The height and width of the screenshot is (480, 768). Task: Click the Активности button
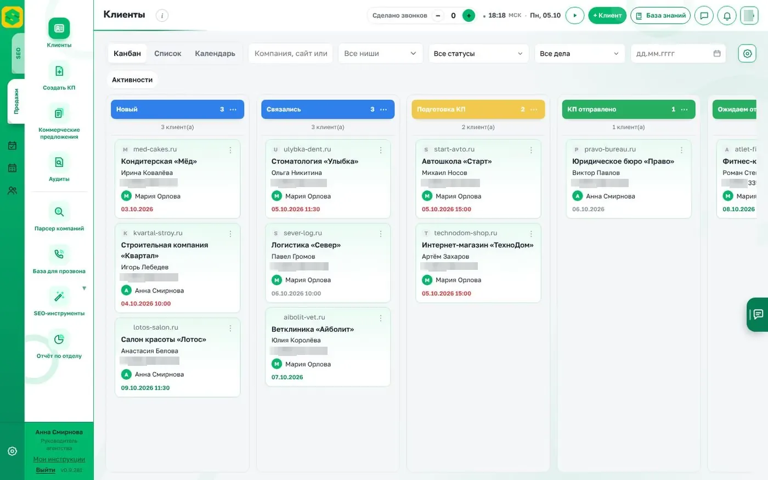pyautogui.click(x=132, y=80)
